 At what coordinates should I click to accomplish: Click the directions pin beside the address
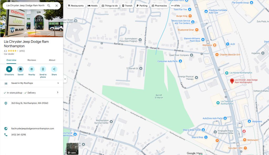6,103
